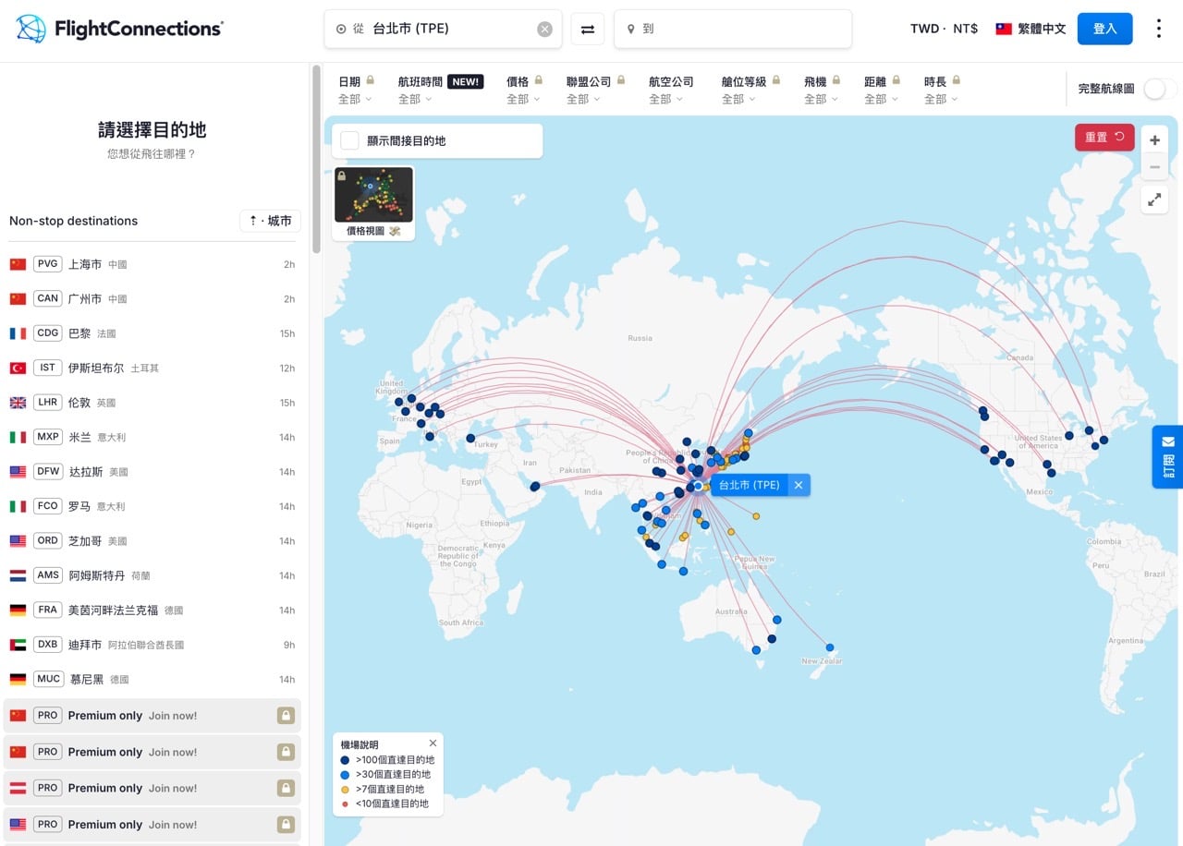Viewport: 1183px width, 846px height.
Task: Open the 航班時間 filter dropdown
Action: [x=440, y=91]
